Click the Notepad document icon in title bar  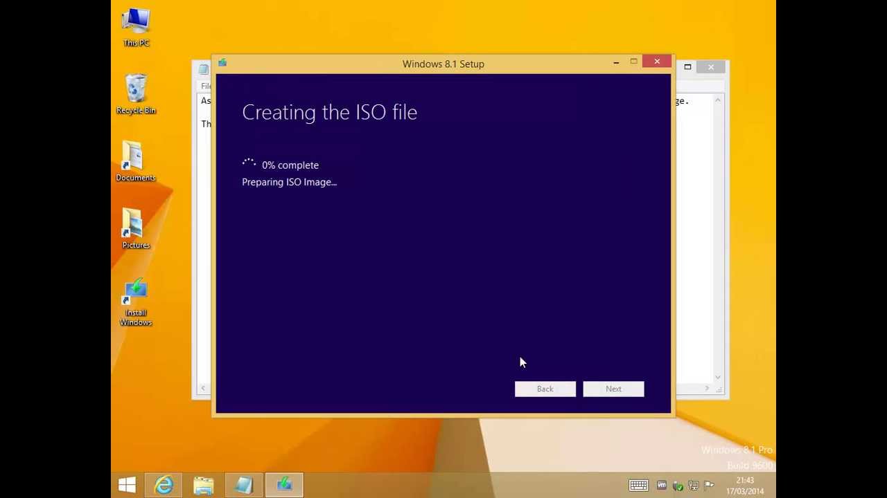203,68
